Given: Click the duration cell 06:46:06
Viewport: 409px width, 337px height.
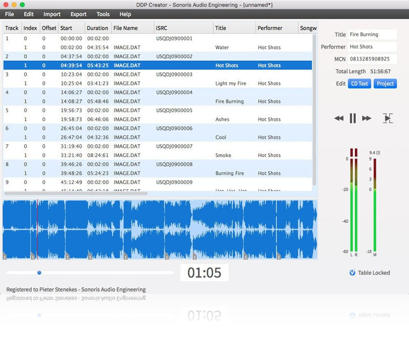Looking at the screenshot, I should pyautogui.click(x=98, y=120).
